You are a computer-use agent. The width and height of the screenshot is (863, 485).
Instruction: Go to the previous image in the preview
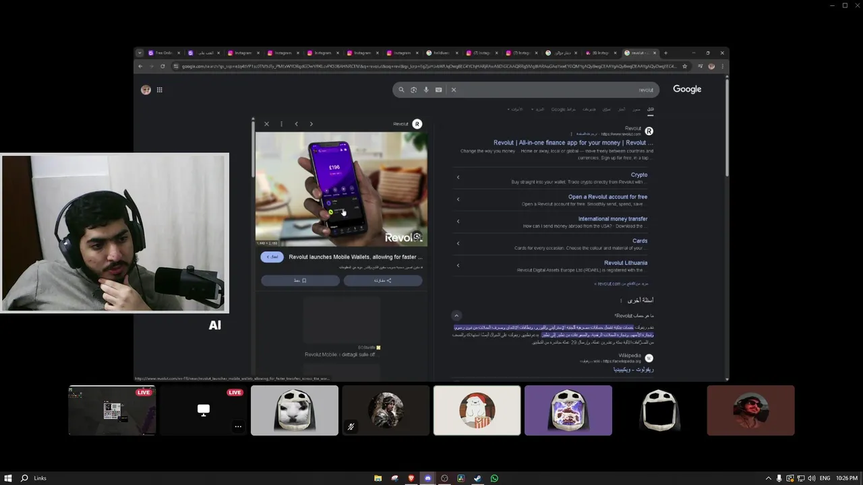[x=296, y=124]
